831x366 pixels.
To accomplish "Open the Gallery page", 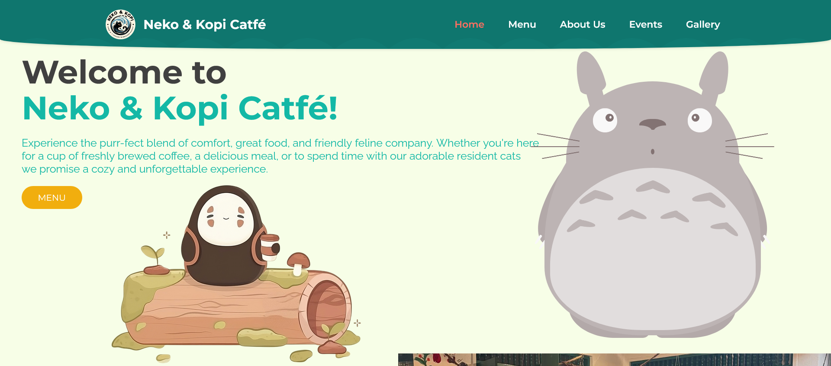I will pyautogui.click(x=703, y=25).
